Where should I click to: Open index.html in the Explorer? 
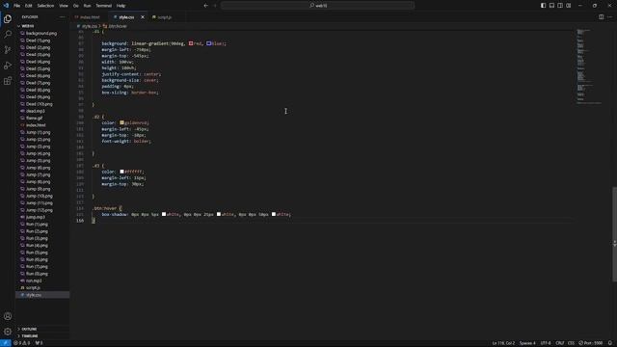(x=36, y=125)
